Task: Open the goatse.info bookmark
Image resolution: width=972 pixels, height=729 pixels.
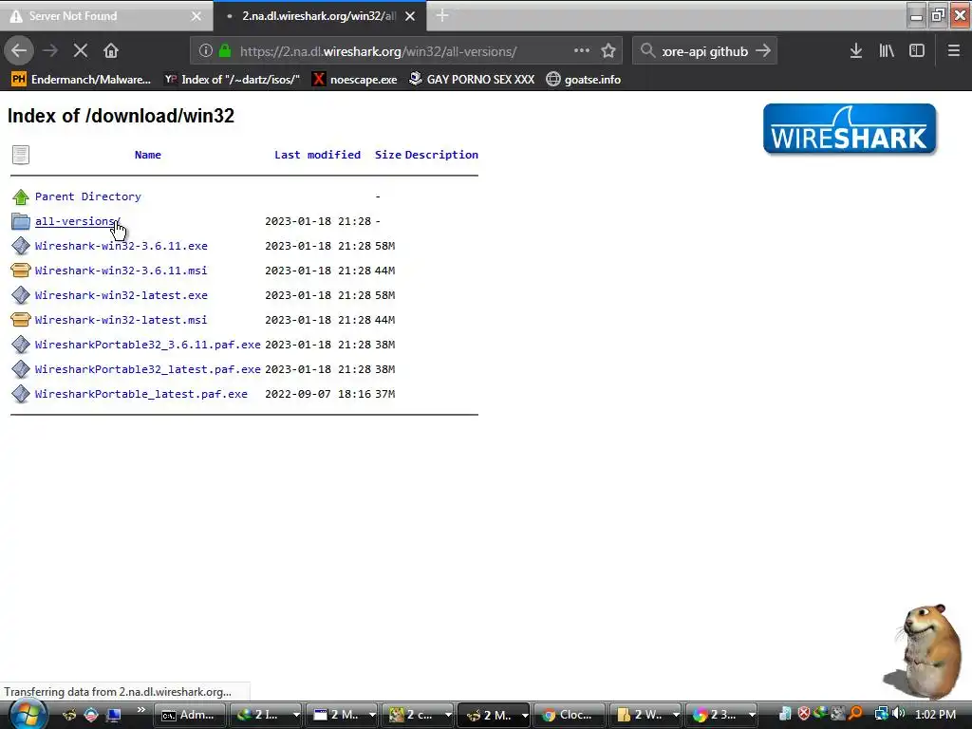Action: point(584,80)
